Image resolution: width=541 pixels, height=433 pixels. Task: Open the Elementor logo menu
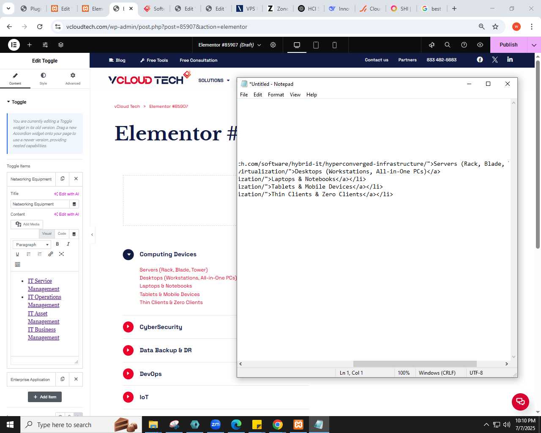pyautogui.click(x=14, y=45)
